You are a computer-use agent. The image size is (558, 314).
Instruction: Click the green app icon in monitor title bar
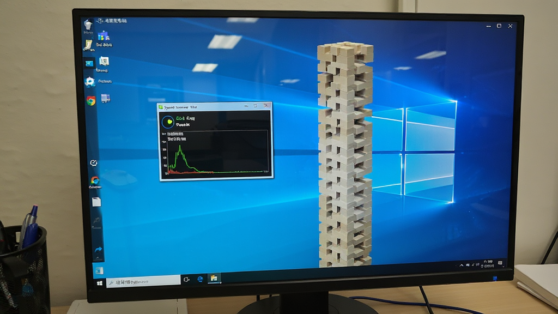click(161, 107)
